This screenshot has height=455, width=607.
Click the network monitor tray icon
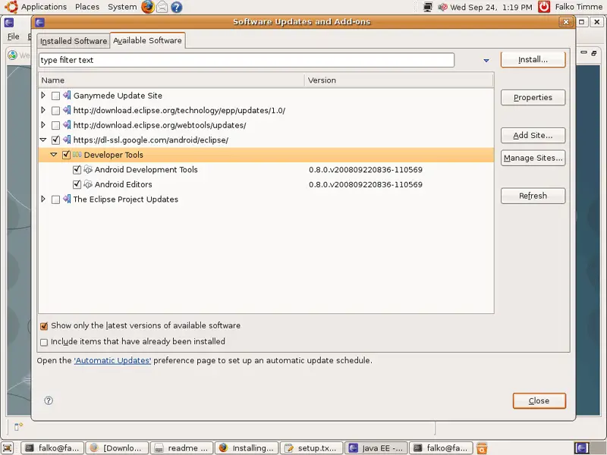[x=427, y=7]
